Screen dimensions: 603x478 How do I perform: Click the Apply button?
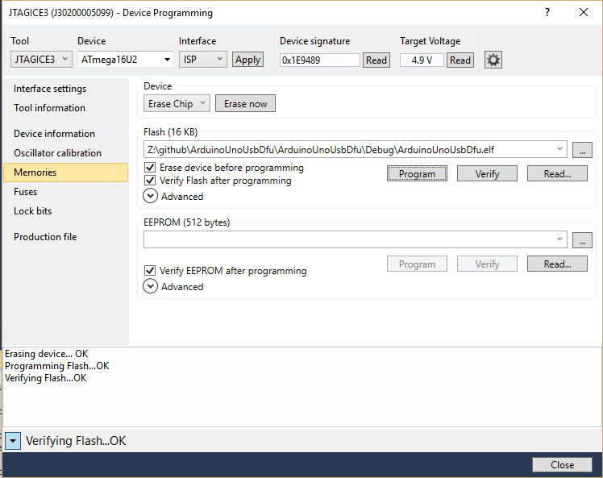tap(247, 60)
